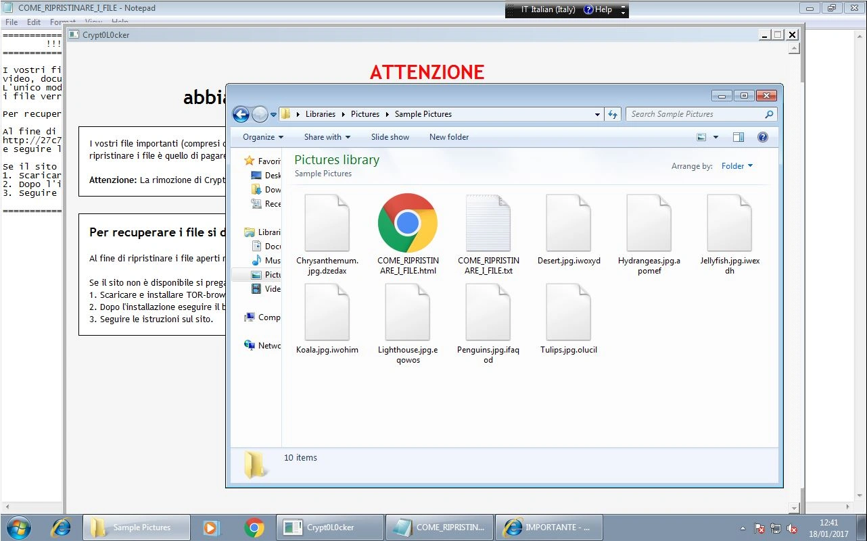Open Share with dropdown menu
This screenshot has height=541, width=867.
pyautogui.click(x=327, y=137)
